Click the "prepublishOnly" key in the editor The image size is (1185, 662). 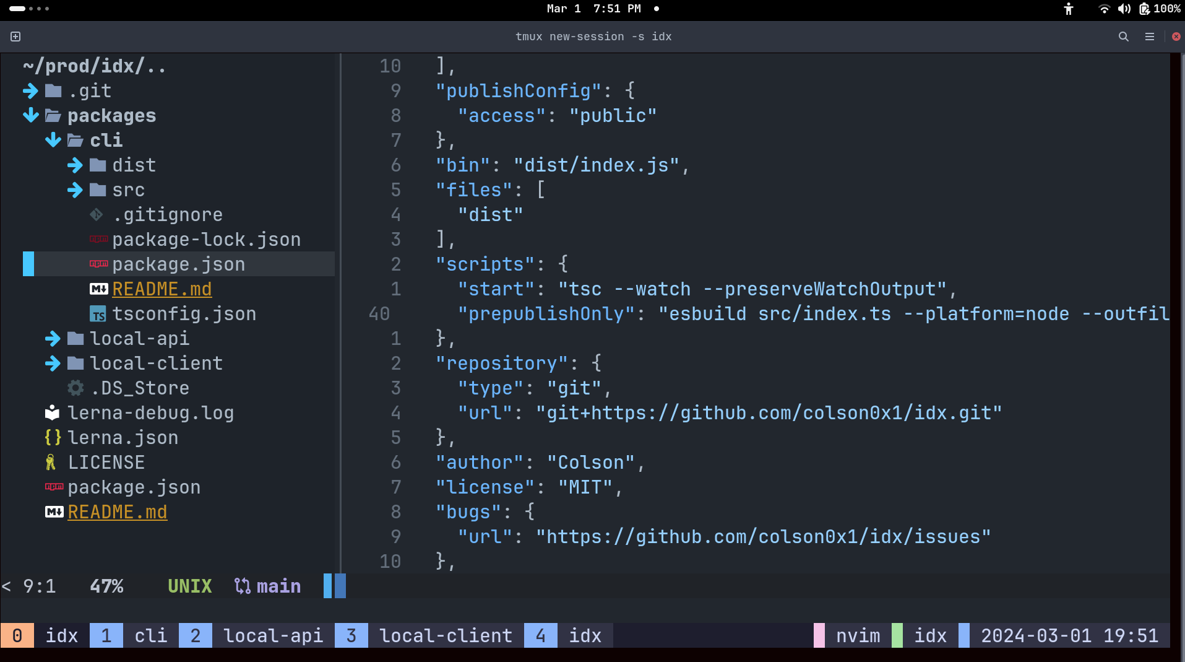click(546, 314)
